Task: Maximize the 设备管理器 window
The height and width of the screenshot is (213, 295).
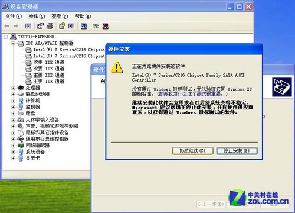Action: pos(240,7)
